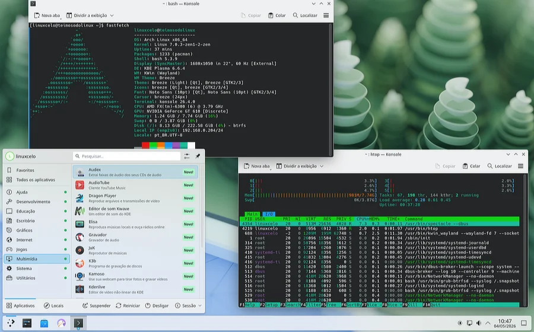
Task: Click F6 SortBy in htop
Action: [x=351, y=305]
